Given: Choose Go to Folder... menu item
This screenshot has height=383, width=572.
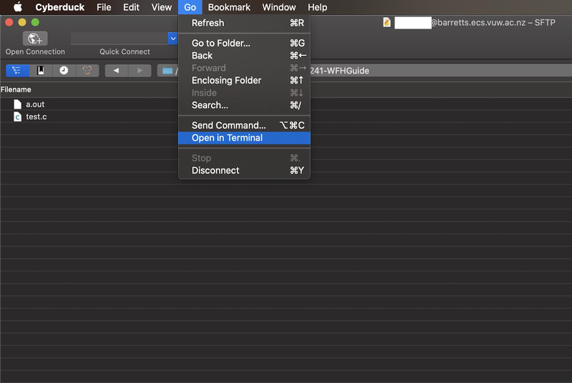Looking at the screenshot, I should point(244,43).
